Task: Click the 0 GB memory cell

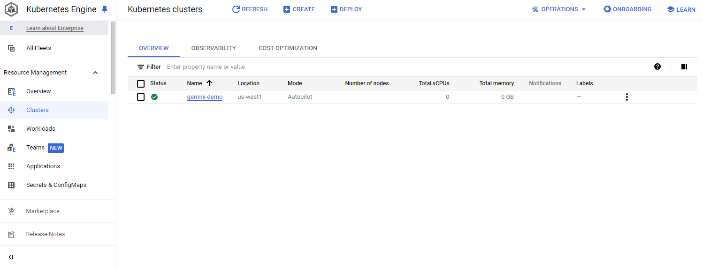Action: (507, 97)
